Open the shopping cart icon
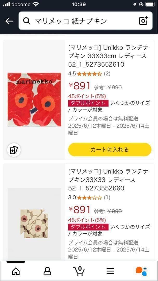Image resolution: width=158 pixels, height=281 pixels. coord(79,271)
